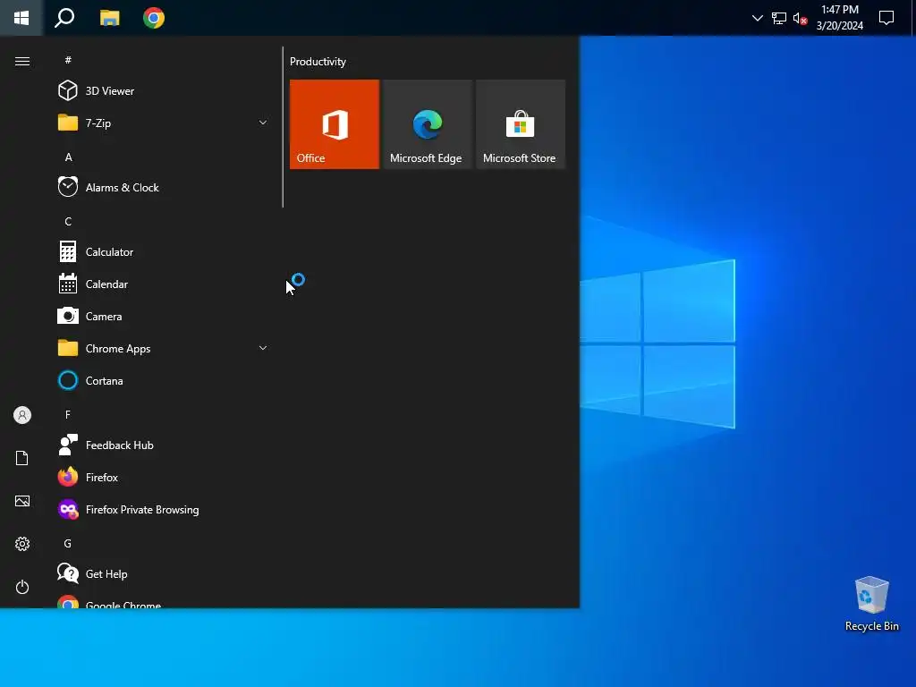Click the # letter group header
The image size is (916, 687).
point(68,60)
